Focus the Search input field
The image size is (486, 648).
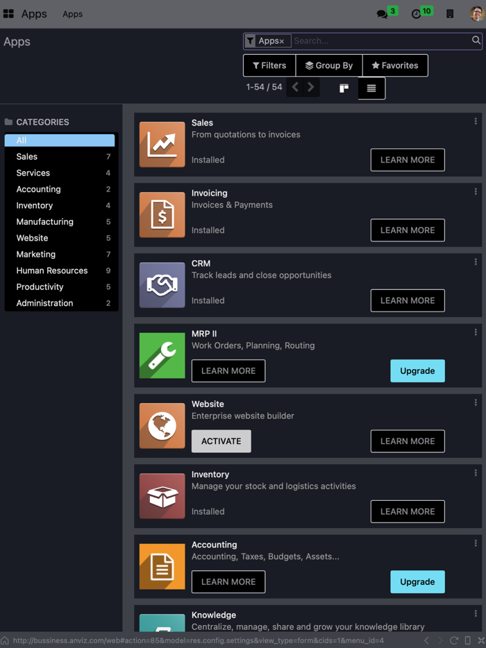[x=380, y=41]
